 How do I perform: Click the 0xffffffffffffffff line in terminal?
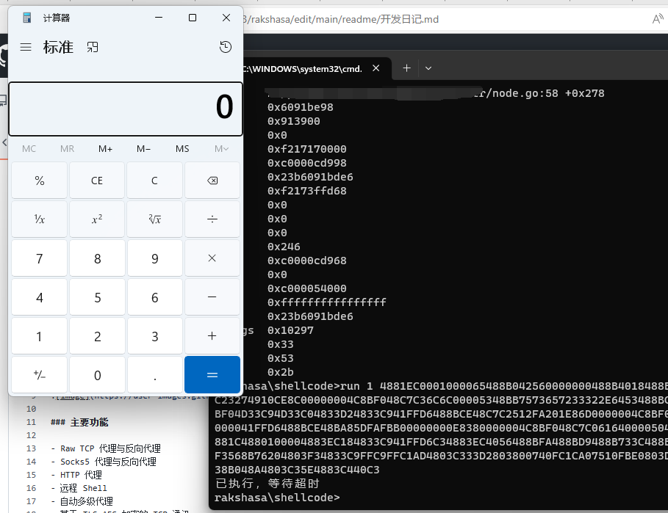(327, 302)
